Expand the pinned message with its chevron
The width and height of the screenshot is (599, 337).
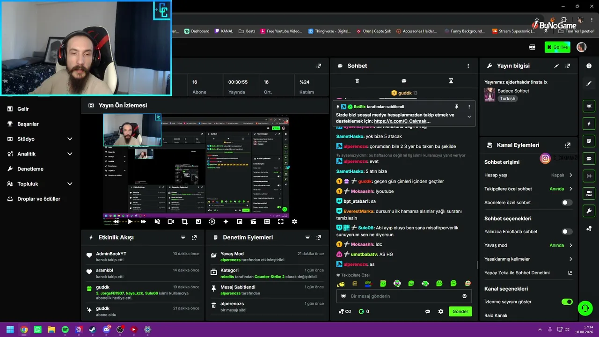click(x=469, y=117)
